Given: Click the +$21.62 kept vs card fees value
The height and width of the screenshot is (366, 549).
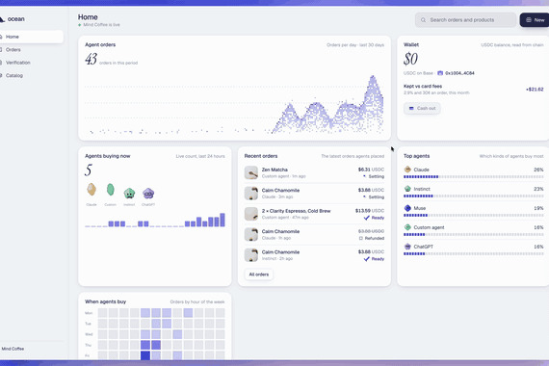Looking at the screenshot, I should point(535,90).
